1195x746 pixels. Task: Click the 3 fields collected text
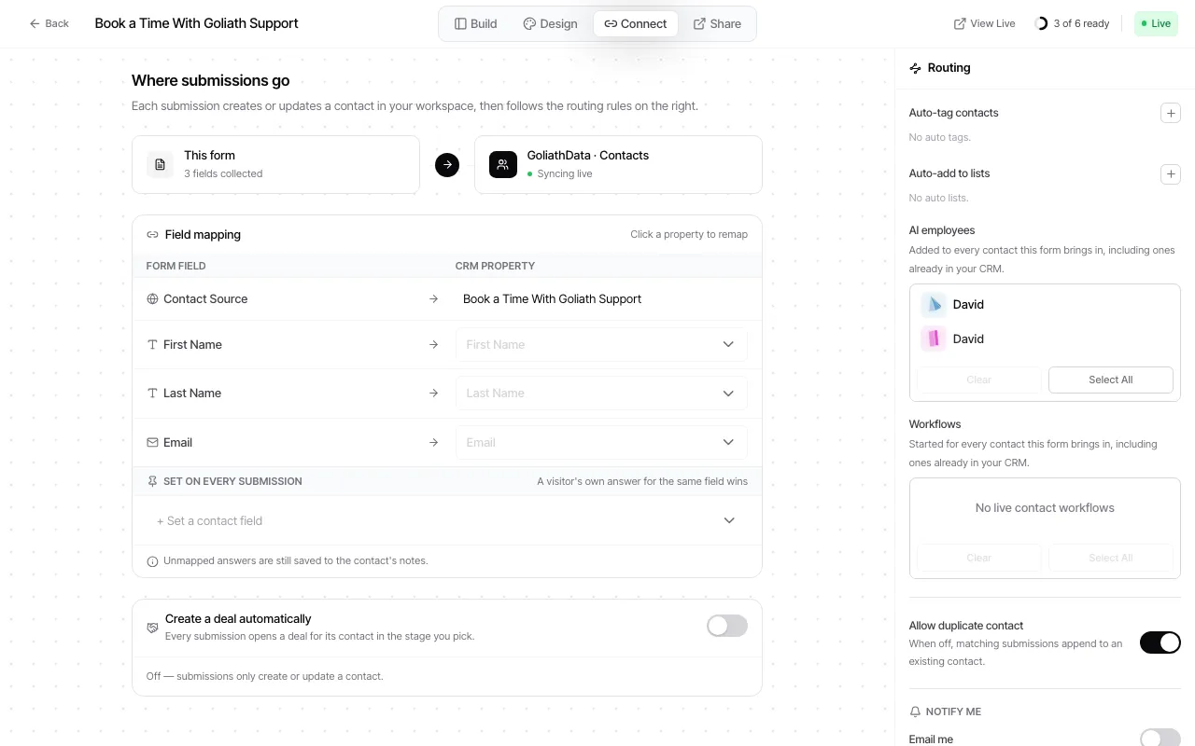point(223,174)
